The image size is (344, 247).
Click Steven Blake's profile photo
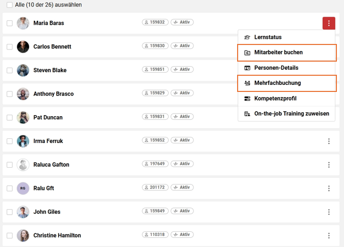point(23,70)
